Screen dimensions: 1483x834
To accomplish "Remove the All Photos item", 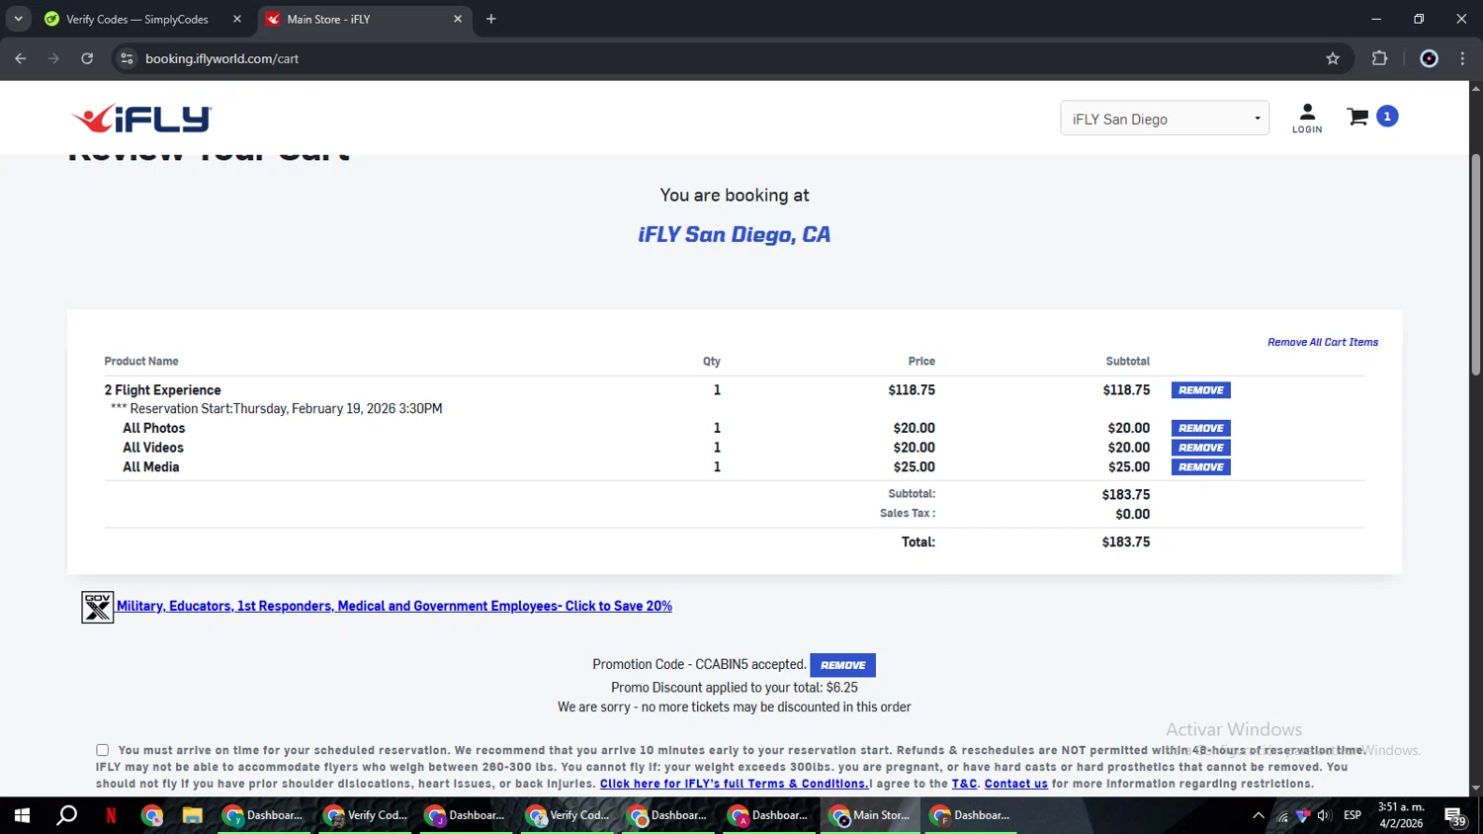I will click(x=1201, y=428).
